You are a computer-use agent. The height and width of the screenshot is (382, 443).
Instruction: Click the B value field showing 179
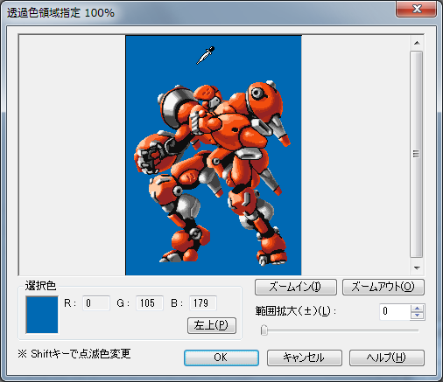click(x=203, y=303)
